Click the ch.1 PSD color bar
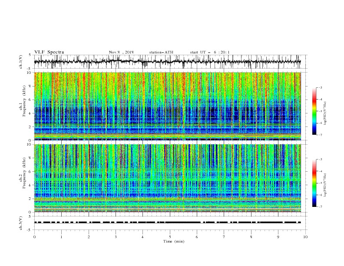This screenshot has height=266, width=344. point(314,111)
